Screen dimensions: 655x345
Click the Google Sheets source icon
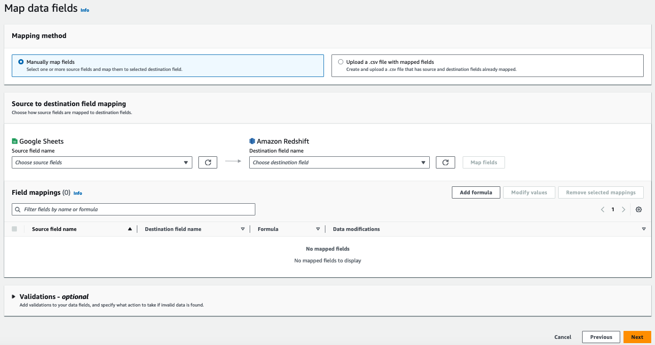(15, 141)
